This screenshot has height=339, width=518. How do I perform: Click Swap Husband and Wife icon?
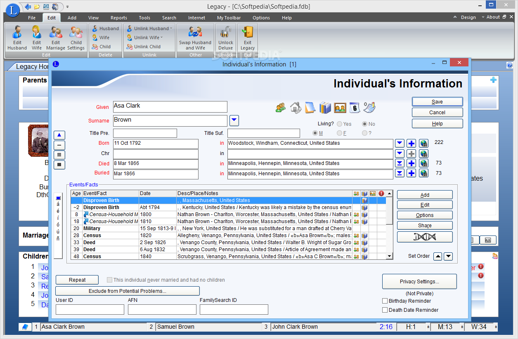point(195,38)
